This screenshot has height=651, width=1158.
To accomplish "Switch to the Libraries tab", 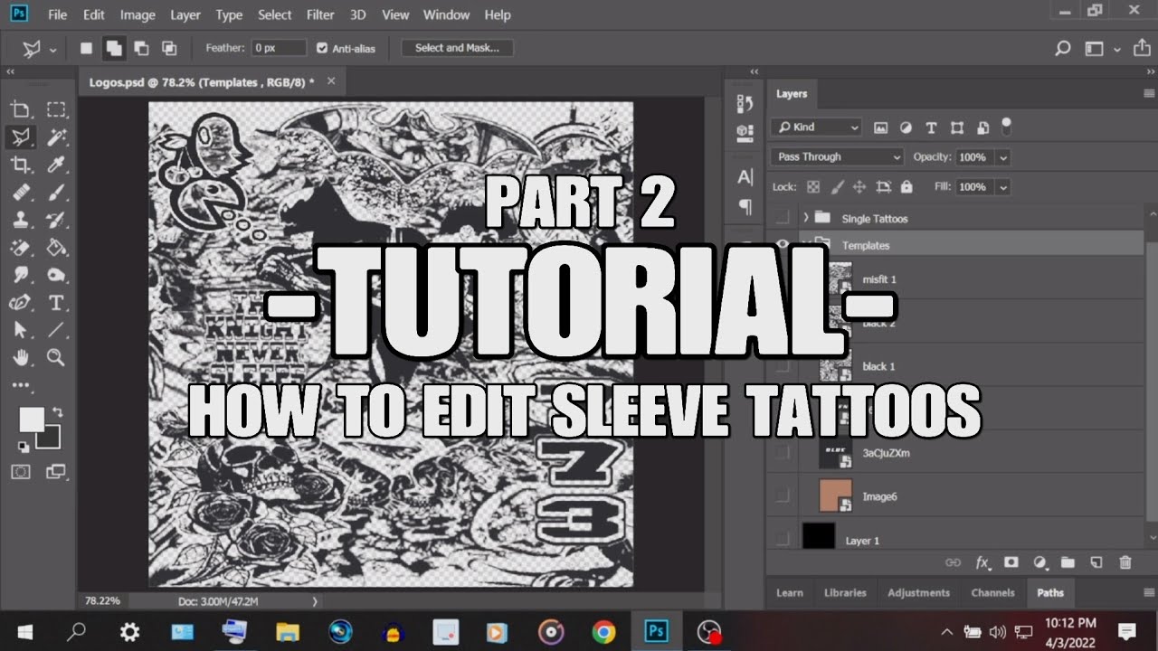I will click(845, 593).
